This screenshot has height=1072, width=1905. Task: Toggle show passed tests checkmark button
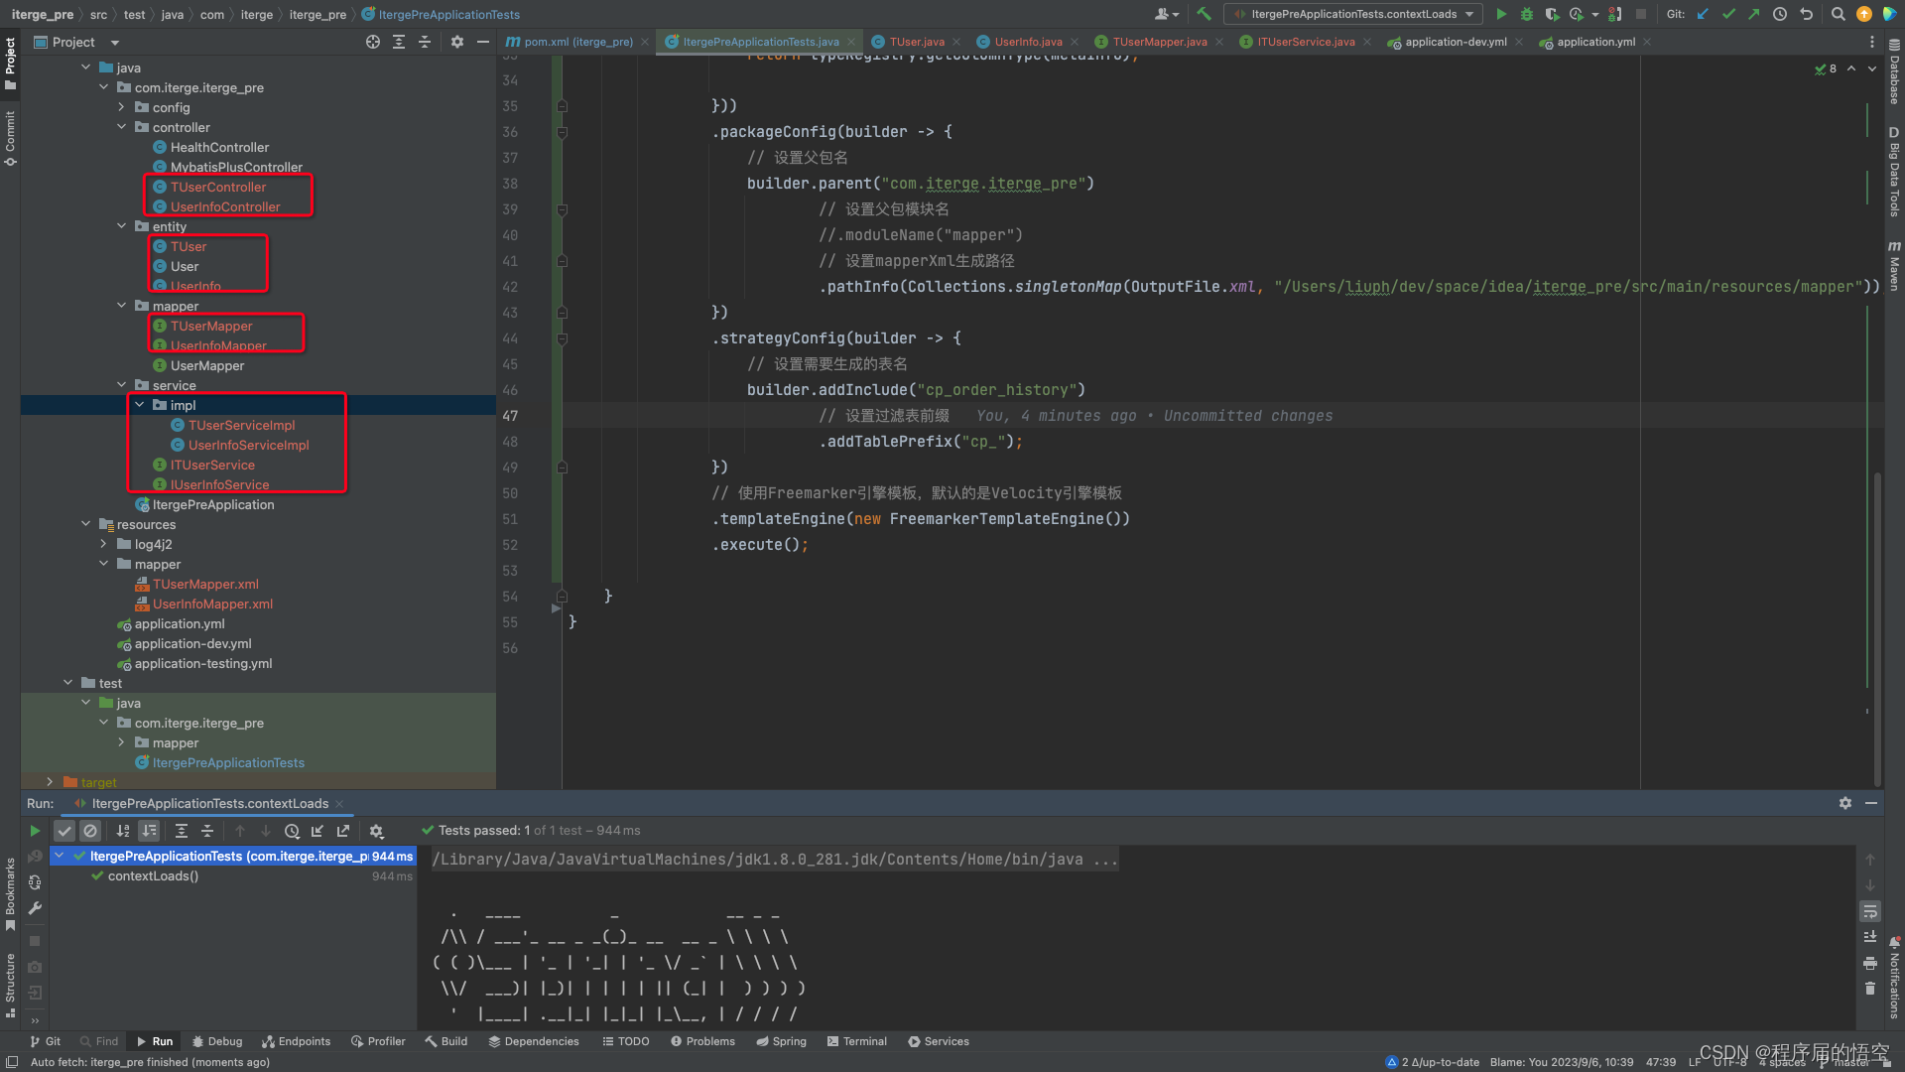coord(64,831)
